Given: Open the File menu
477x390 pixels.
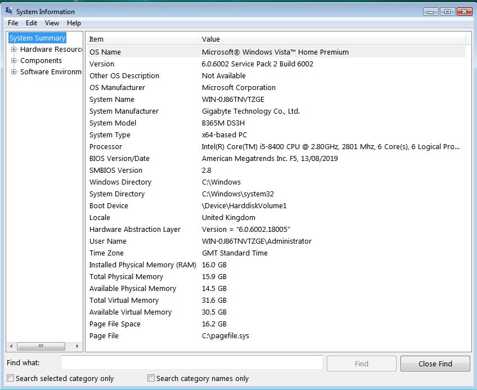Looking at the screenshot, I should click(13, 23).
